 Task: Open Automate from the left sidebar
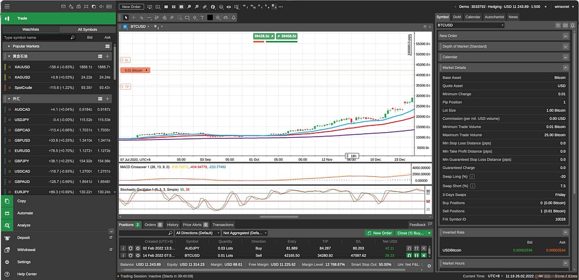(x=25, y=213)
